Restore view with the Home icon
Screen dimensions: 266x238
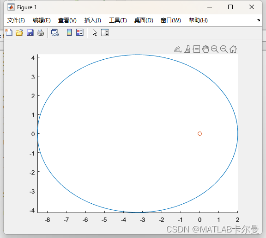pos(233,49)
